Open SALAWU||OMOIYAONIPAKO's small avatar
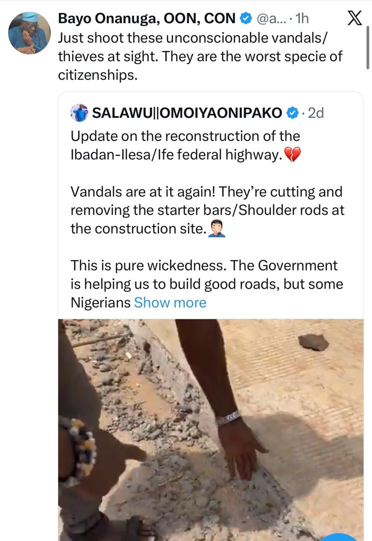The height and width of the screenshot is (541, 372). point(80,113)
